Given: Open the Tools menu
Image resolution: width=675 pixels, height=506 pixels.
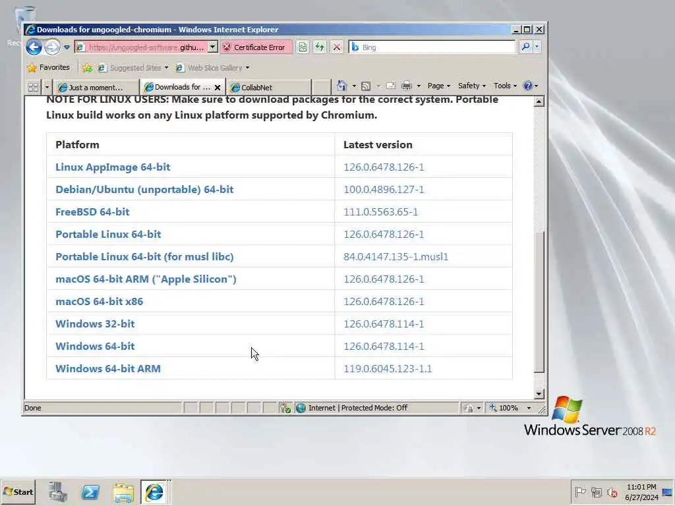Looking at the screenshot, I should (505, 86).
